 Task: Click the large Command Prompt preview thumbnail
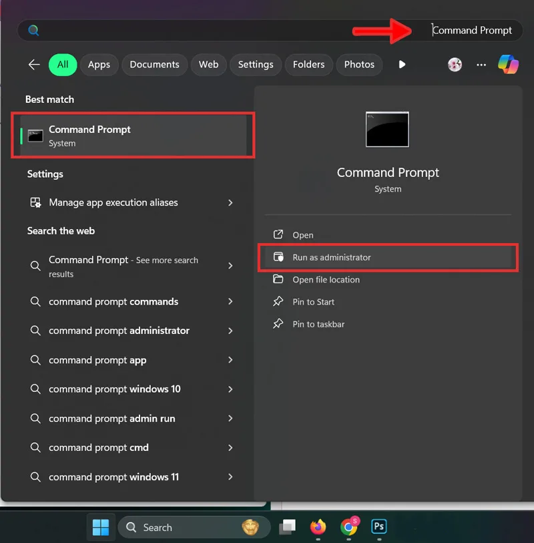tap(387, 129)
